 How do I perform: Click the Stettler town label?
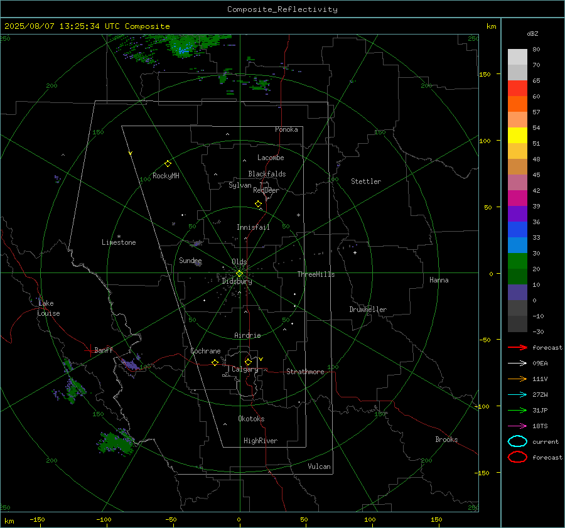[x=366, y=181]
